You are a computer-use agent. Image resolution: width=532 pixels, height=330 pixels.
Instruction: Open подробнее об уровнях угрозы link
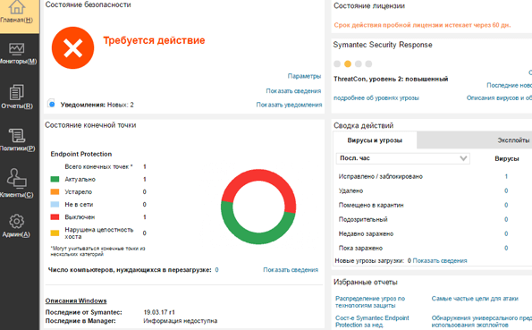tap(376, 97)
